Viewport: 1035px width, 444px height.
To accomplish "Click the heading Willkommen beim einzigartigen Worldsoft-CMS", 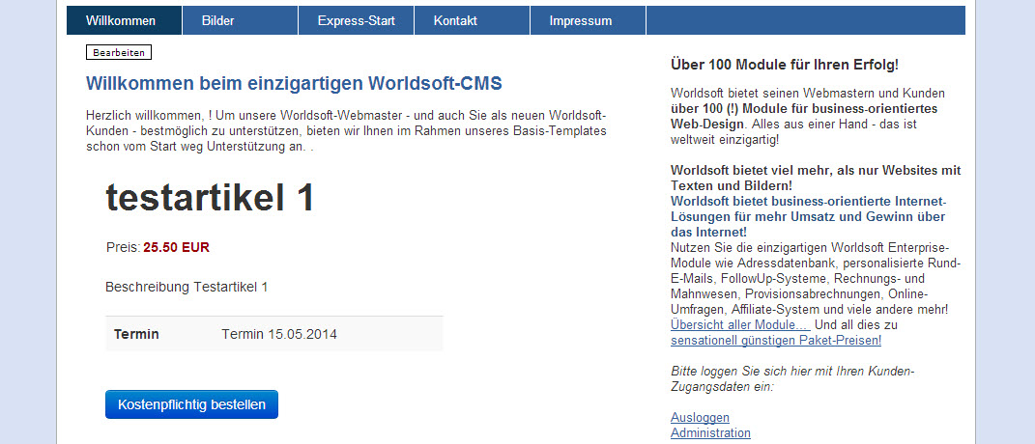I will tap(294, 84).
